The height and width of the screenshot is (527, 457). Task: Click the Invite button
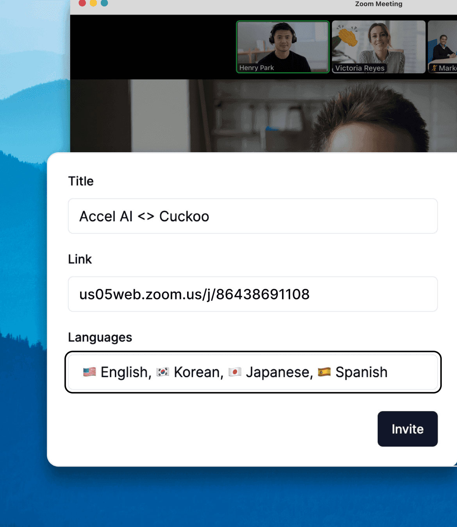[x=407, y=429]
